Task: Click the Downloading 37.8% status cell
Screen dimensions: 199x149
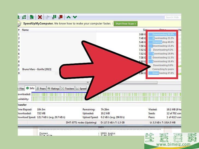Action: point(162,73)
